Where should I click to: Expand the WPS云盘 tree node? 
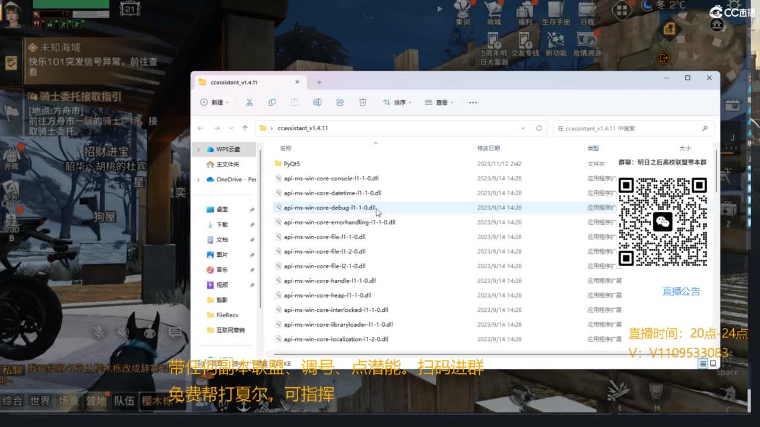click(198, 149)
